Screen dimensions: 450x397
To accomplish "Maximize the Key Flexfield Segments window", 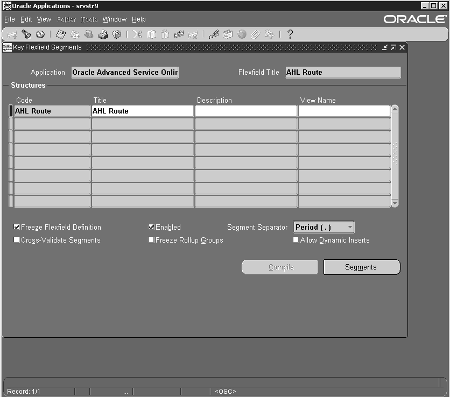I will pos(393,47).
